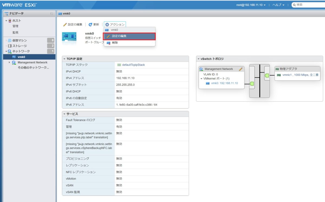Screen dimensions: 325x202
Task: Collapse the Services section
Action: [x=64, y=114]
